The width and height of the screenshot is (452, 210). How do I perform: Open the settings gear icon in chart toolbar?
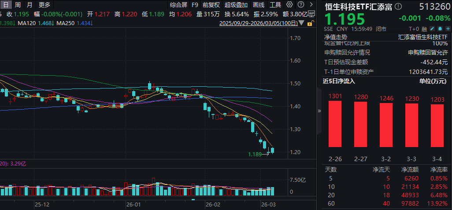pyautogui.click(x=289, y=5)
